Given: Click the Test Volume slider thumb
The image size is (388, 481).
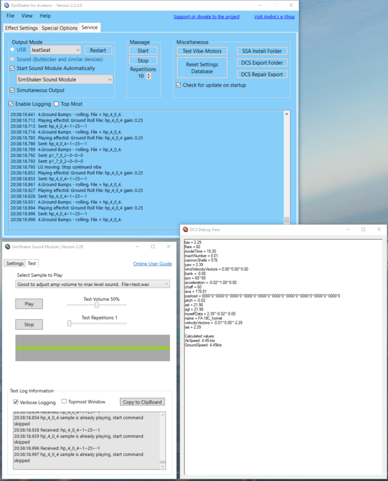Looking at the screenshot, I should [x=97, y=305].
